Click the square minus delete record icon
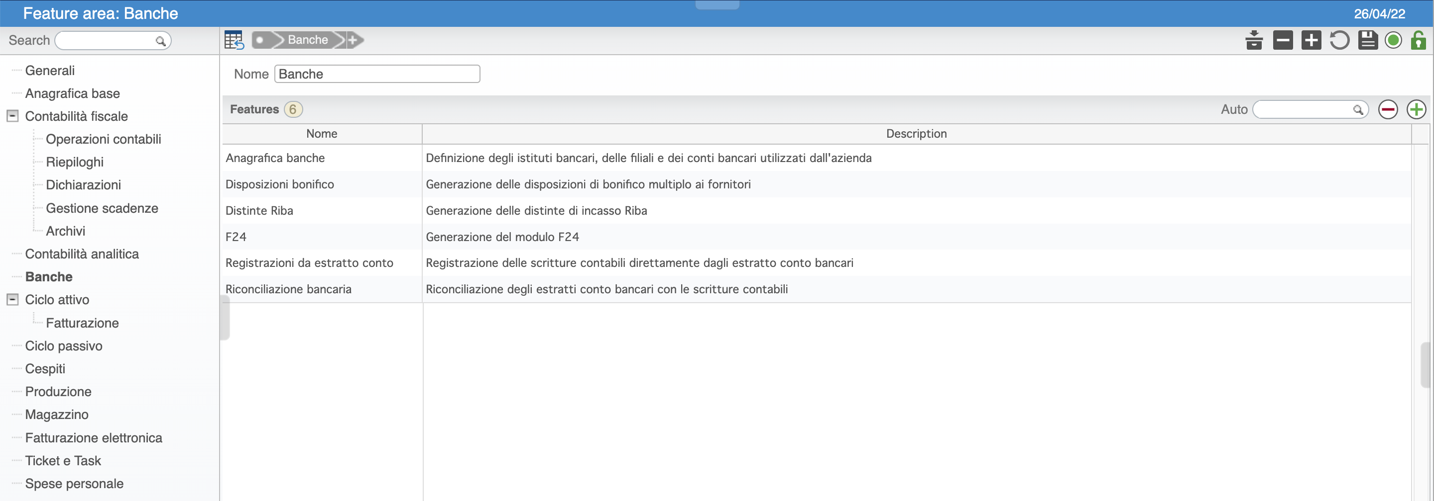The width and height of the screenshot is (1434, 501). (x=1283, y=40)
